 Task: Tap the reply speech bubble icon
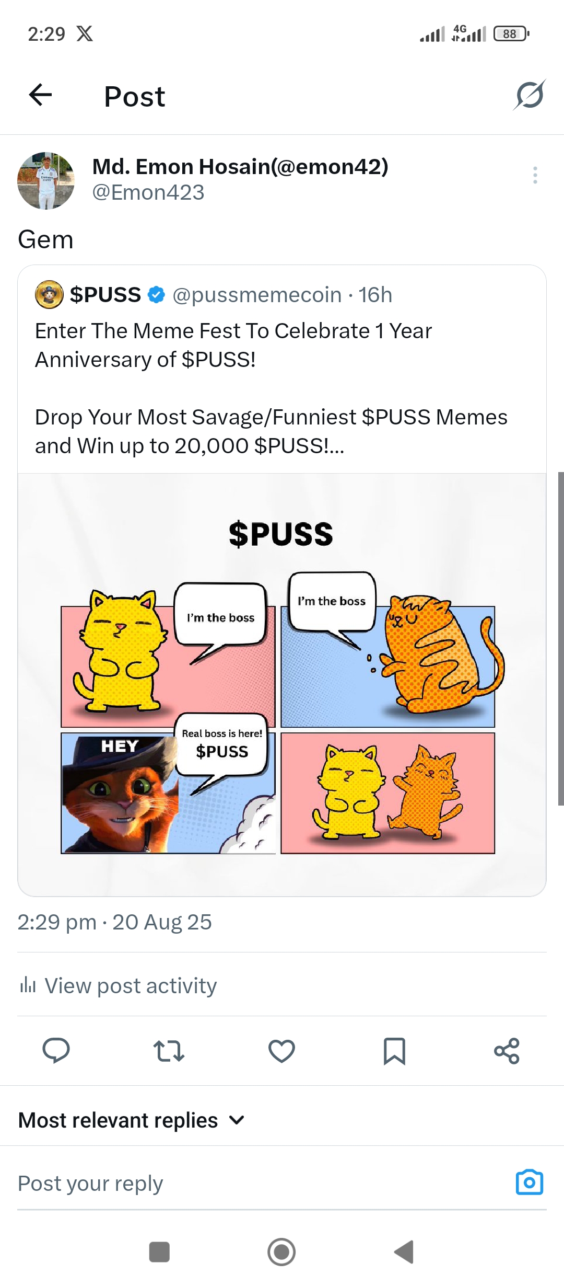(56, 1051)
